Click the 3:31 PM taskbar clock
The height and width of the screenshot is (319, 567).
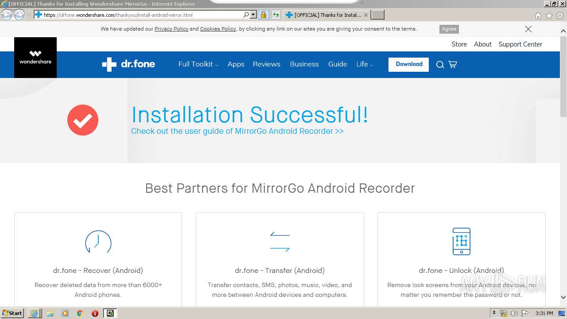click(x=544, y=313)
